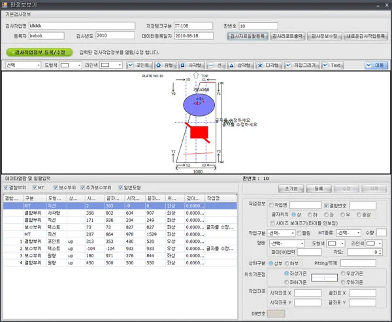Select 하부 radio in 상하구분

(x=287, y=263)
